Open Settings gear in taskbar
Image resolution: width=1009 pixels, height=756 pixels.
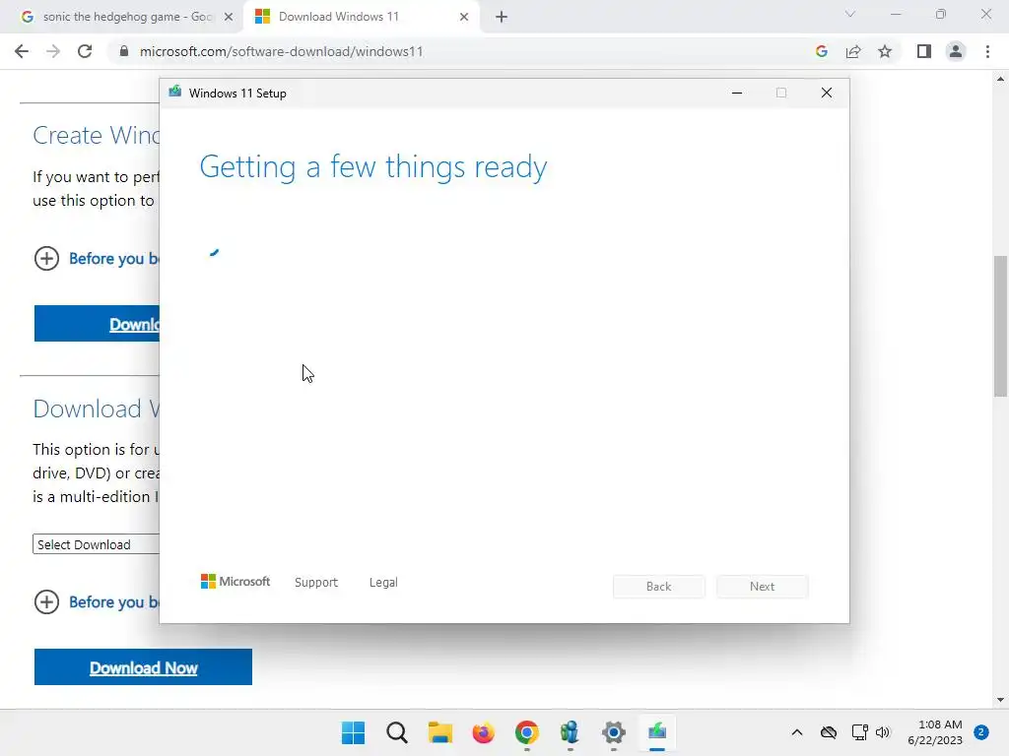[x=613, y=732]
